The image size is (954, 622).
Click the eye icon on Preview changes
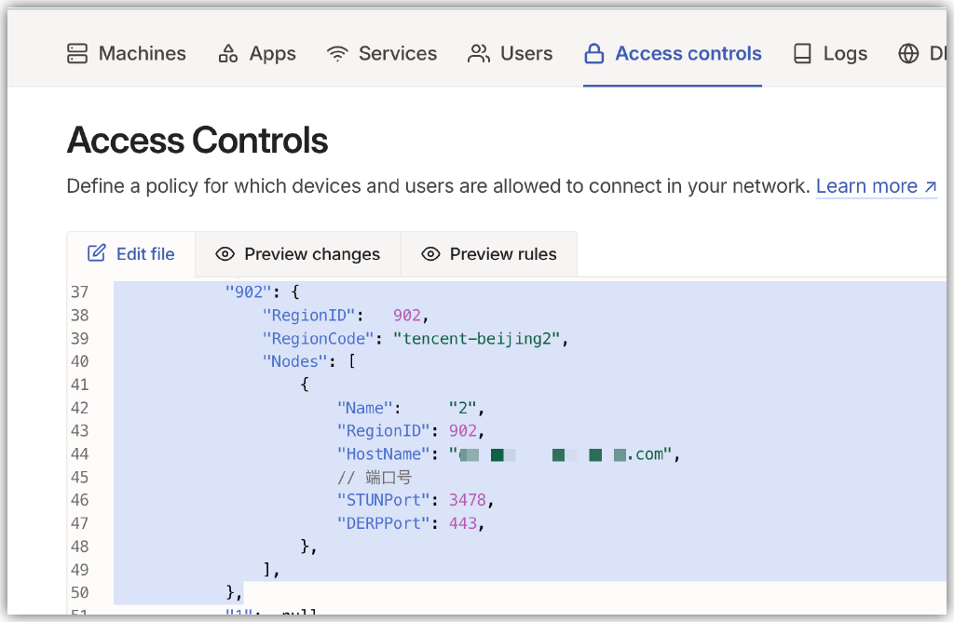click(x=225, y=254)
